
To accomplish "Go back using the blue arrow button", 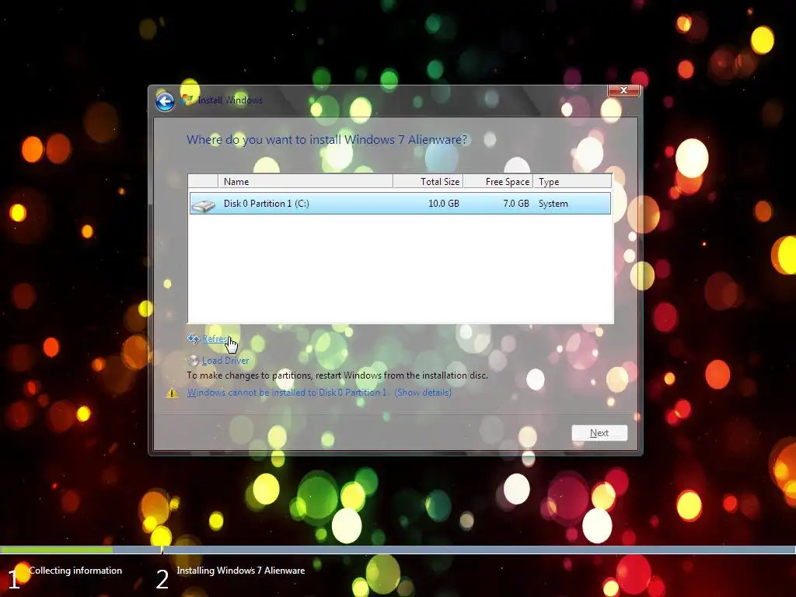I will [x=165, y=102].
